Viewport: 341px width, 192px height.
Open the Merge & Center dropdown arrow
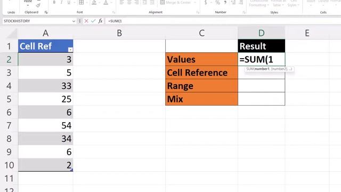click(195, 3)
